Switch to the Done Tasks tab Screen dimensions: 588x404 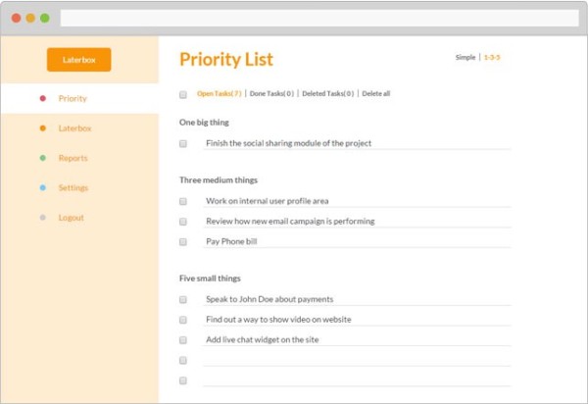click(271, 94)
